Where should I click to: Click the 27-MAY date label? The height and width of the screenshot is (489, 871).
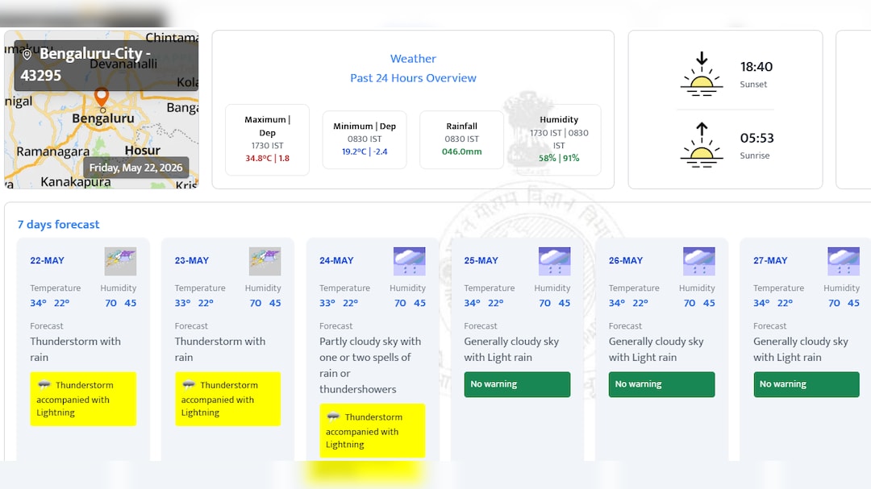coord(770,261)
